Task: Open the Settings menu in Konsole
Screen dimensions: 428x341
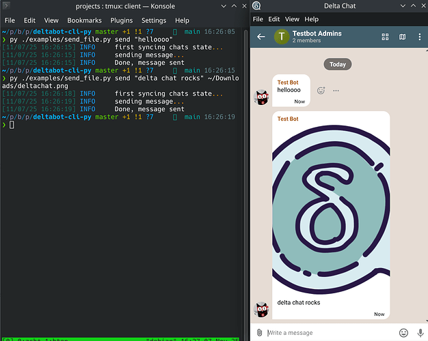Action: (154, 20)
